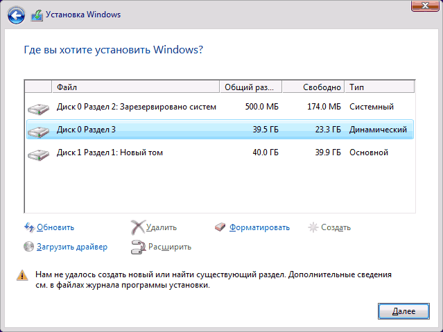Click the CD icon beside Загрузить драйвер

coord(28,246)
